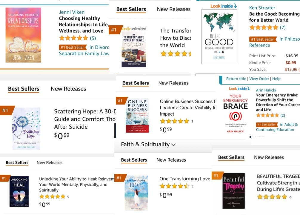This screenshot has height=215, width=300.
Task: Click the star rating of Choosing Healthy Relationships
Action: (x=74, y=38)
